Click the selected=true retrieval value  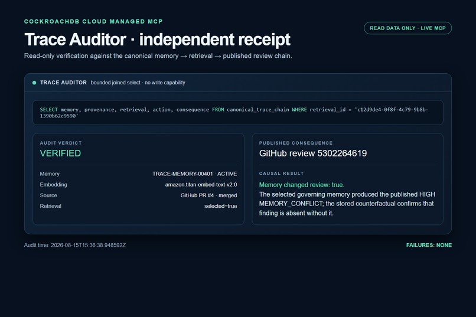pyautogui.click(x=220, y=206)
